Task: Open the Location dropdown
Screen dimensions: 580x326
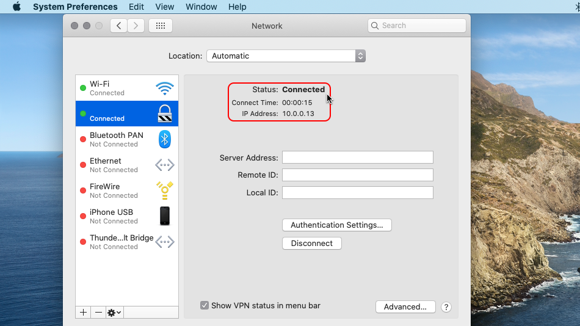Action: 286,56
